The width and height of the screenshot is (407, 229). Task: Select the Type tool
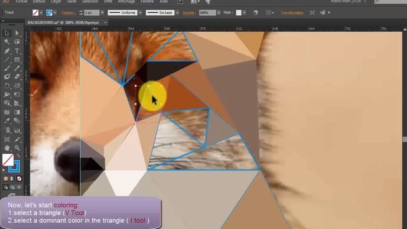point(17,51)
